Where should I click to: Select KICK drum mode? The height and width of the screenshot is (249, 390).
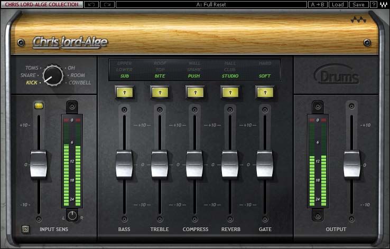[x=32, y=82]
